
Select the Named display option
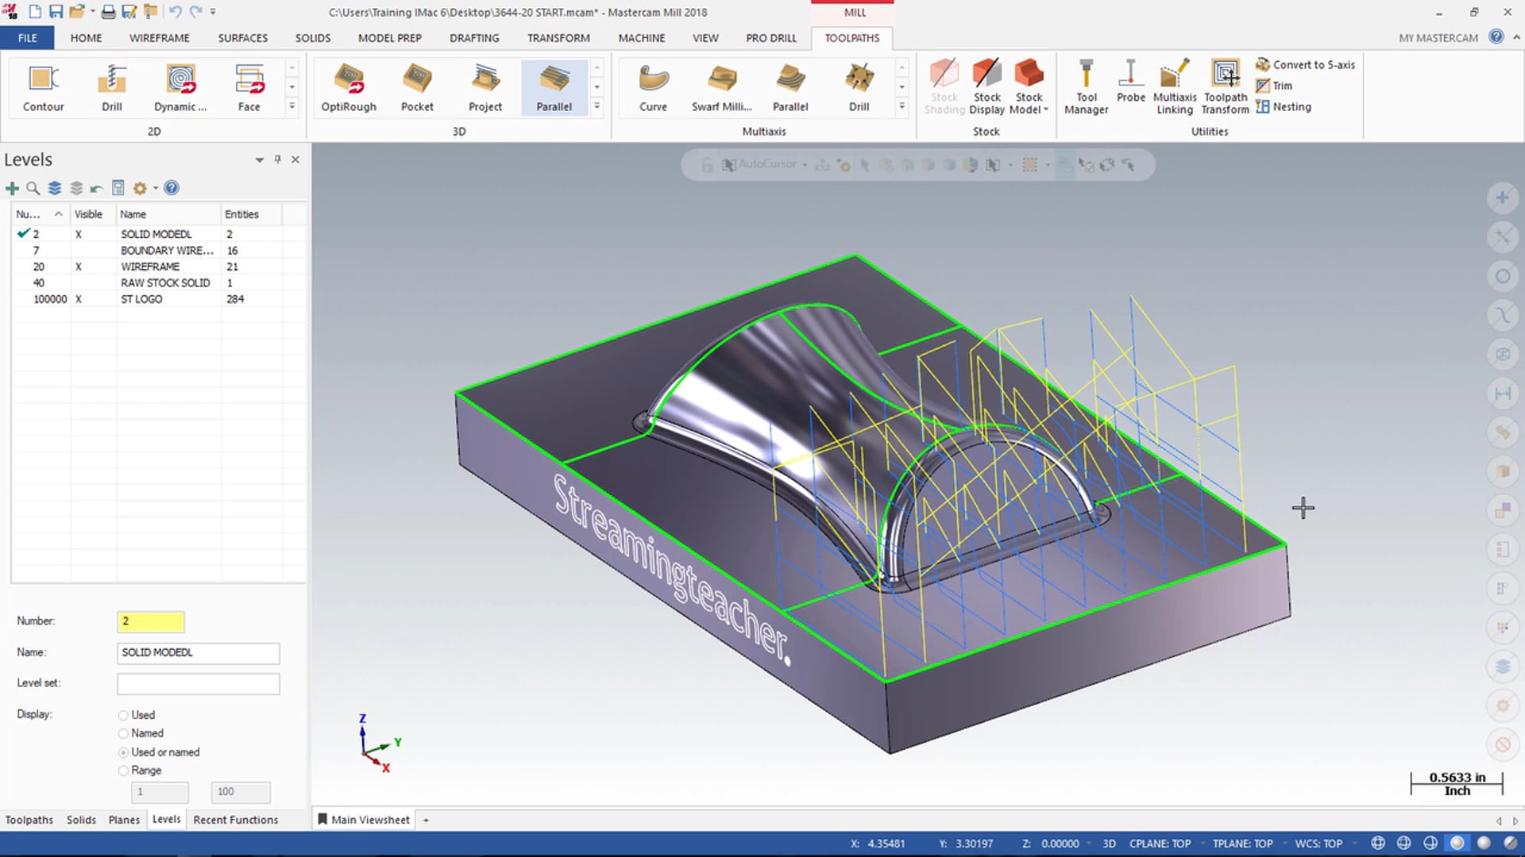point(123,734)
